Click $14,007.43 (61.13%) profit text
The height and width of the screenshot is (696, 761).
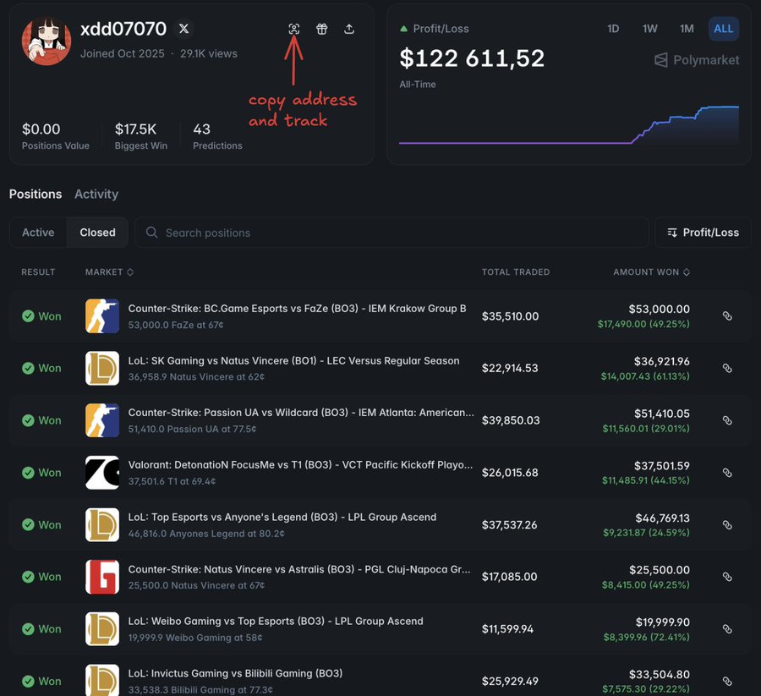pos(645,376)
